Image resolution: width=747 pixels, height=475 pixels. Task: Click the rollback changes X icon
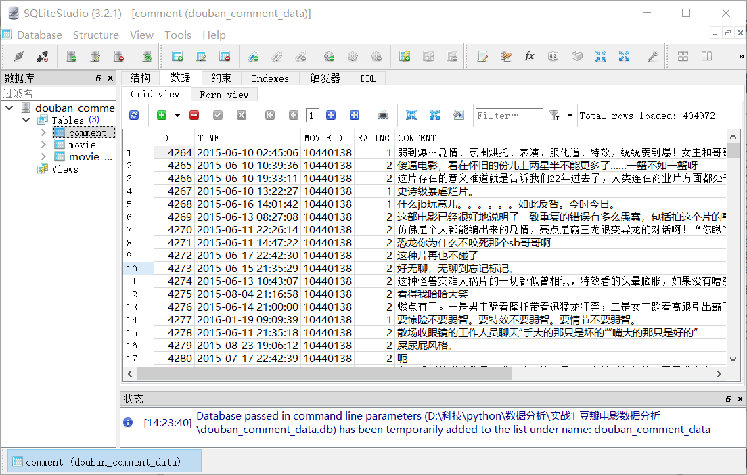(x=242, y=115)
